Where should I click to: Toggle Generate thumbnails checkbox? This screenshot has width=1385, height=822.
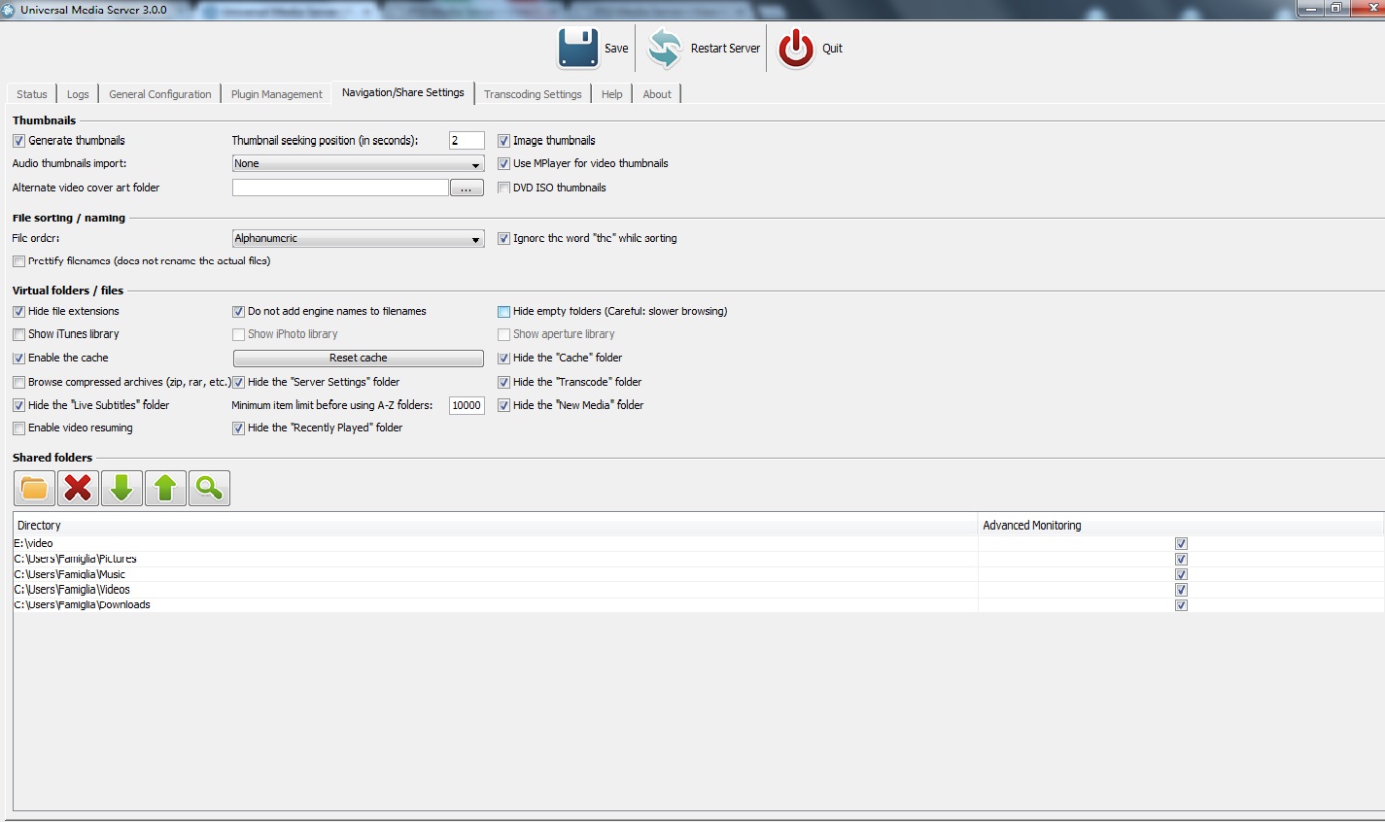point(18,141)
